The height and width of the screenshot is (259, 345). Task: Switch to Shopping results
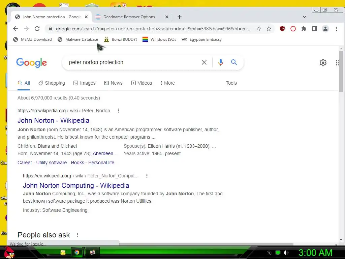point(52,83)
